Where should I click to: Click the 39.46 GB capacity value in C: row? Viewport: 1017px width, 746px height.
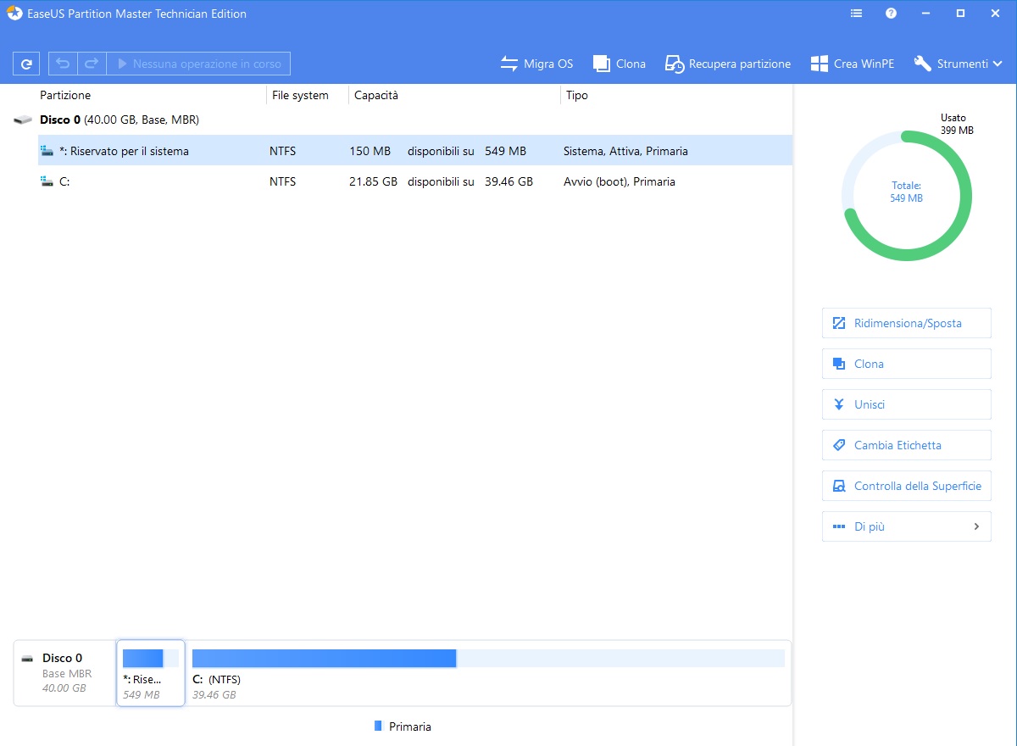coord(508,181)
